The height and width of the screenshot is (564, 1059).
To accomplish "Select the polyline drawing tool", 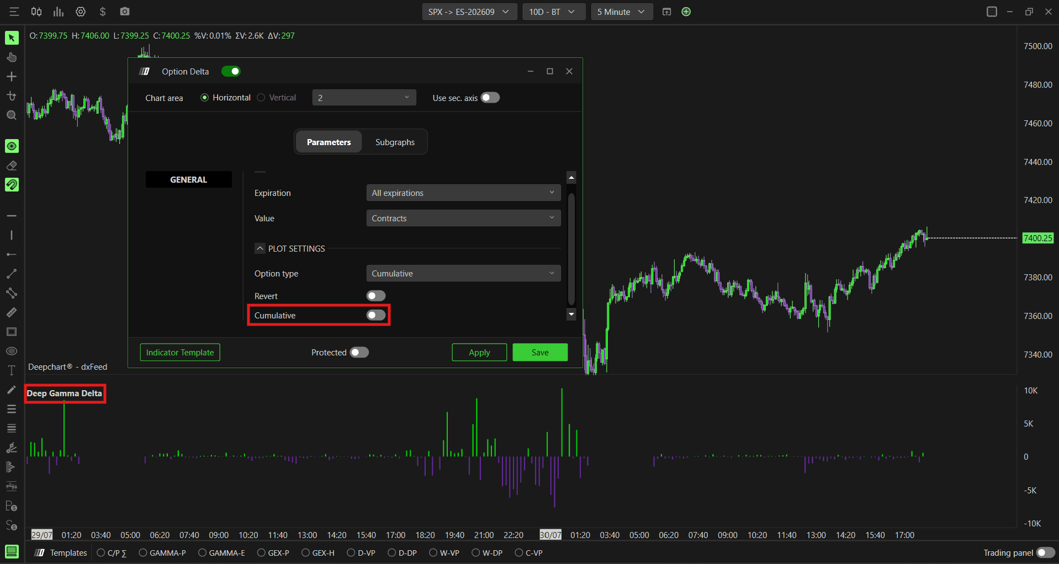I will pos(12,293).
